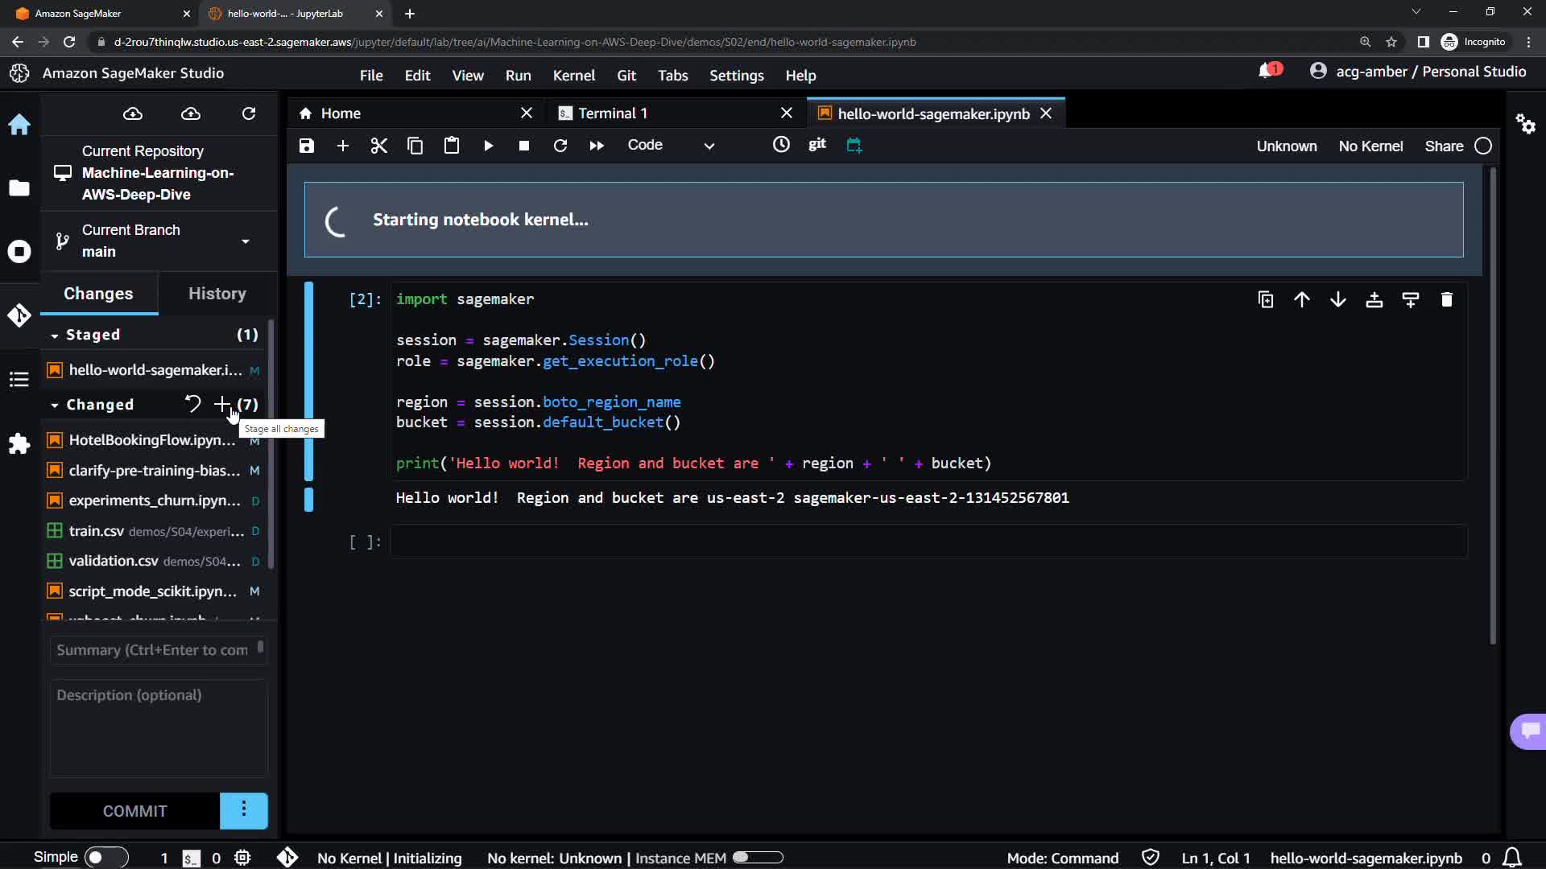This screenshot has height=869, width=1546.
Task: Run the selected cell with the play icon
Action: click(488, 146)
